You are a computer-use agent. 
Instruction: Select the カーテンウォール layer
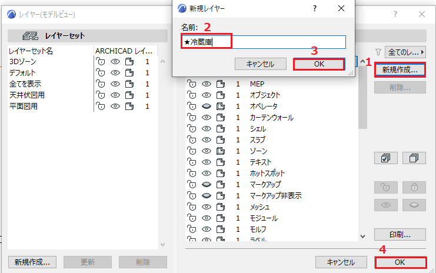(272, 118)
